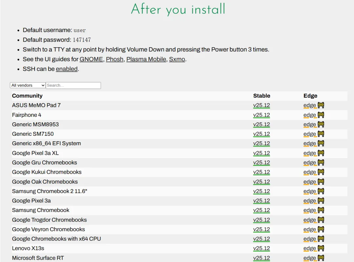354x262 pixels.
Task: Select the 'Lenovo X13s' device name
Action: click(28, 248)
